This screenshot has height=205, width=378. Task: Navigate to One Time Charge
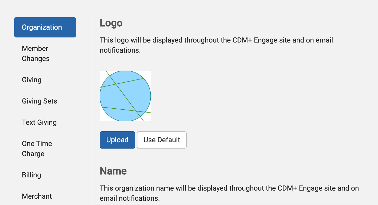pyautogui.click(x=37, y=149)
